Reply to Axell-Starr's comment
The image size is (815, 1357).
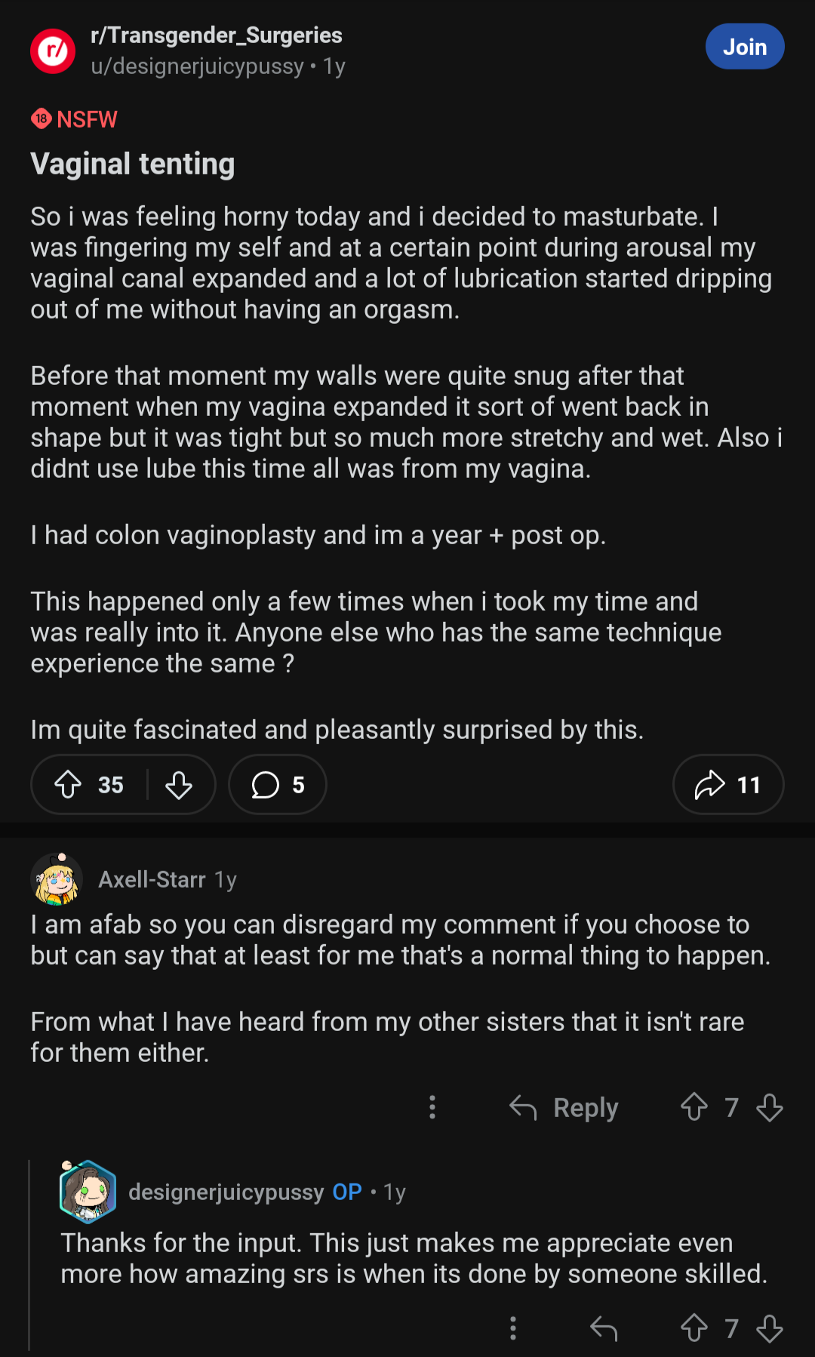coord(564,1107)
